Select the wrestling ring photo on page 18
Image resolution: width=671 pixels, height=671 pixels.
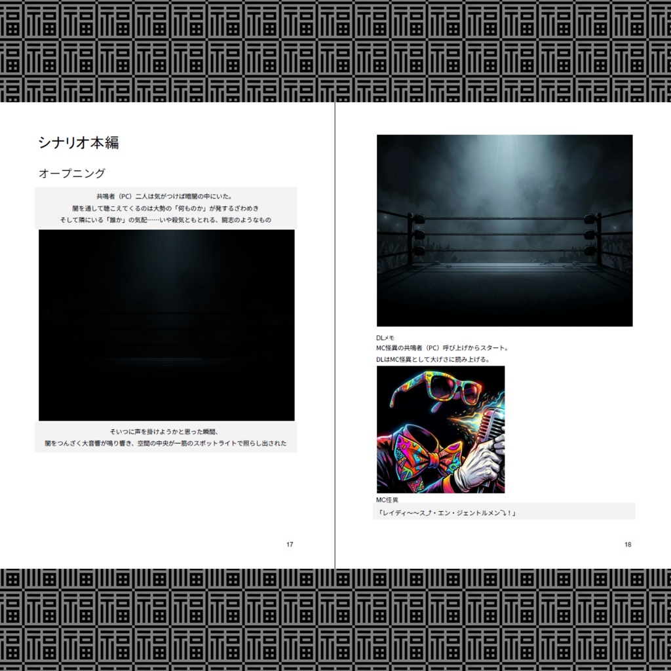505,229
